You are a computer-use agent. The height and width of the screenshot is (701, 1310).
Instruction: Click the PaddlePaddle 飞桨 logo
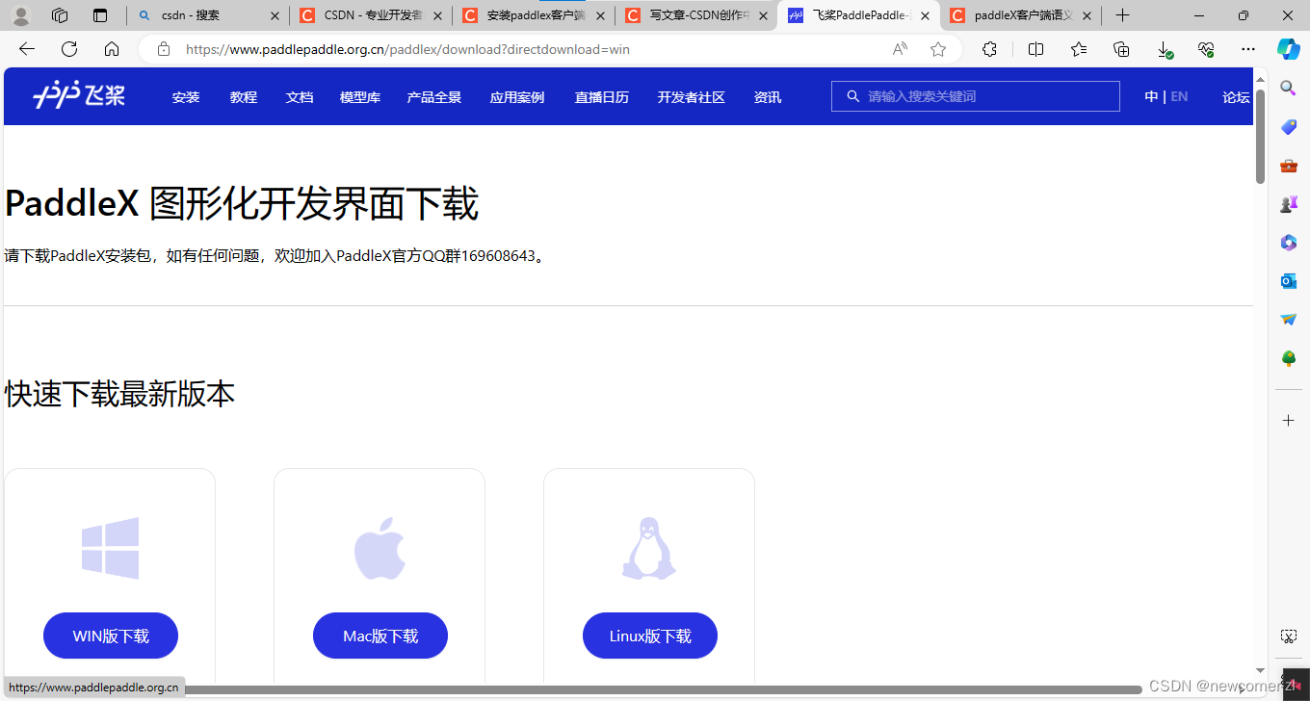pos(79,96)
